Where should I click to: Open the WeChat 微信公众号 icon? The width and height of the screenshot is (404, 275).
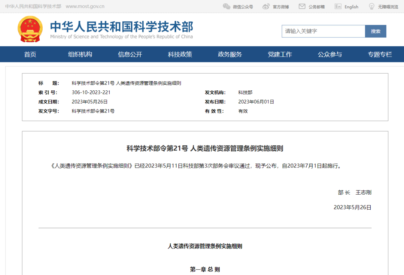pos(226,6)
